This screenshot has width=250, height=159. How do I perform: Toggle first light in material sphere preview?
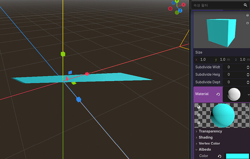tap(247, 107)
